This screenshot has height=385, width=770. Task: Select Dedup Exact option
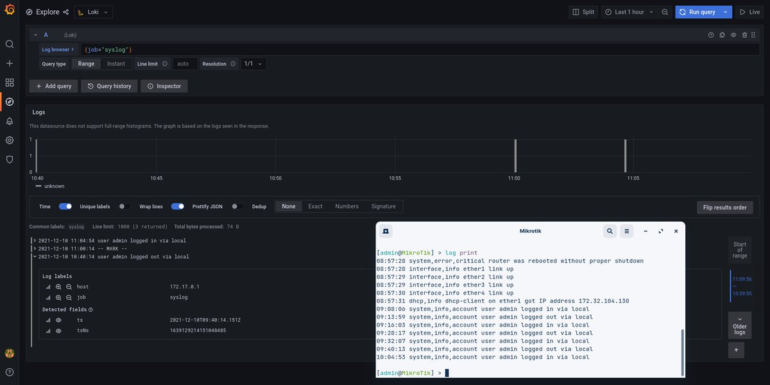pyautogui.click(x=315, y=206)
